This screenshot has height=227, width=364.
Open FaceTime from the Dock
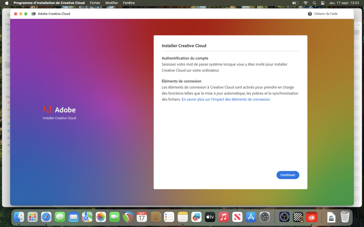114,217
